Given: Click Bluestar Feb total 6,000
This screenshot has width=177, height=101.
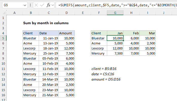Looking at the screenshot, I should coord(131,38).
